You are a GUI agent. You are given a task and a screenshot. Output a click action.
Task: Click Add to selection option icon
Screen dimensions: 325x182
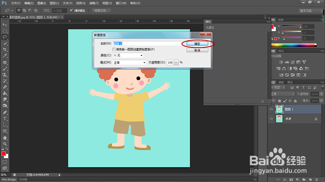pos(24,11)
